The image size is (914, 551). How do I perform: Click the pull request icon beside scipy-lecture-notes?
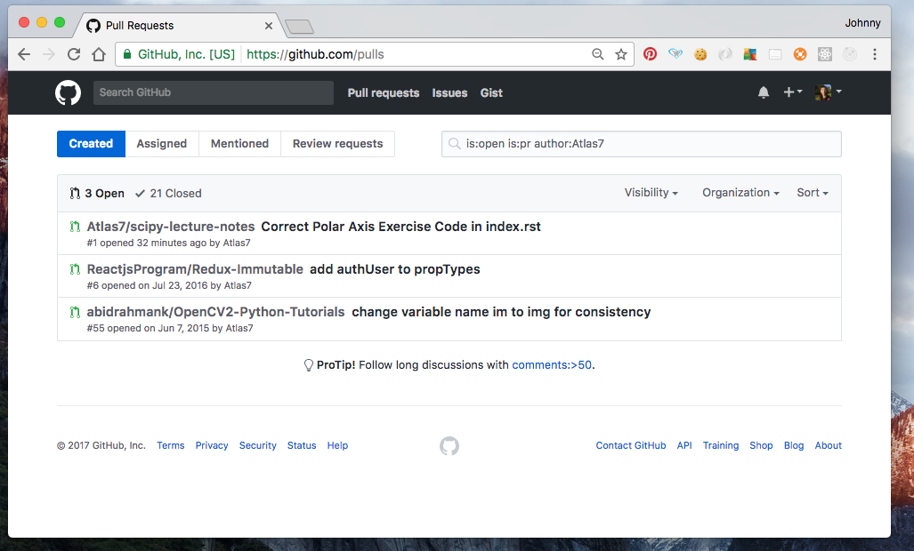tap(75, 227)
